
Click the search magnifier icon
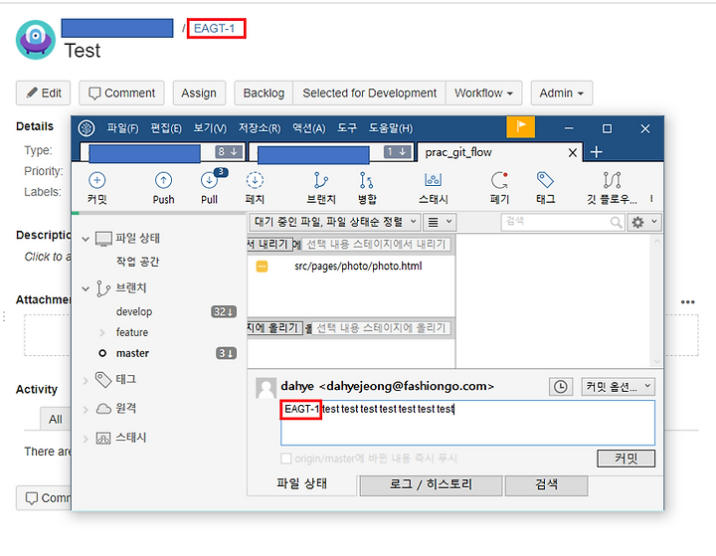pos(616,222)
